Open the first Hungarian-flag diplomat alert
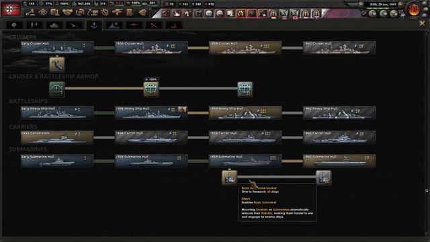Viewport: 430px width, 242px height. pyautogui.click(x=273, y=13)
